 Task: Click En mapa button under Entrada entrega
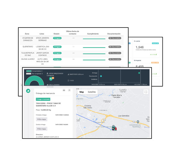[x=42, y=119]
